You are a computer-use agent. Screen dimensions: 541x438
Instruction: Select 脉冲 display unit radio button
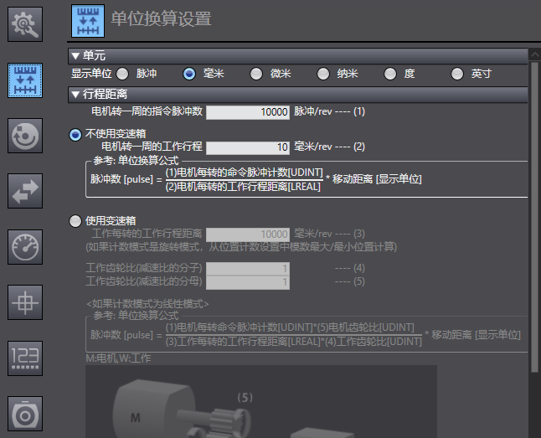(x=122, y=74)
